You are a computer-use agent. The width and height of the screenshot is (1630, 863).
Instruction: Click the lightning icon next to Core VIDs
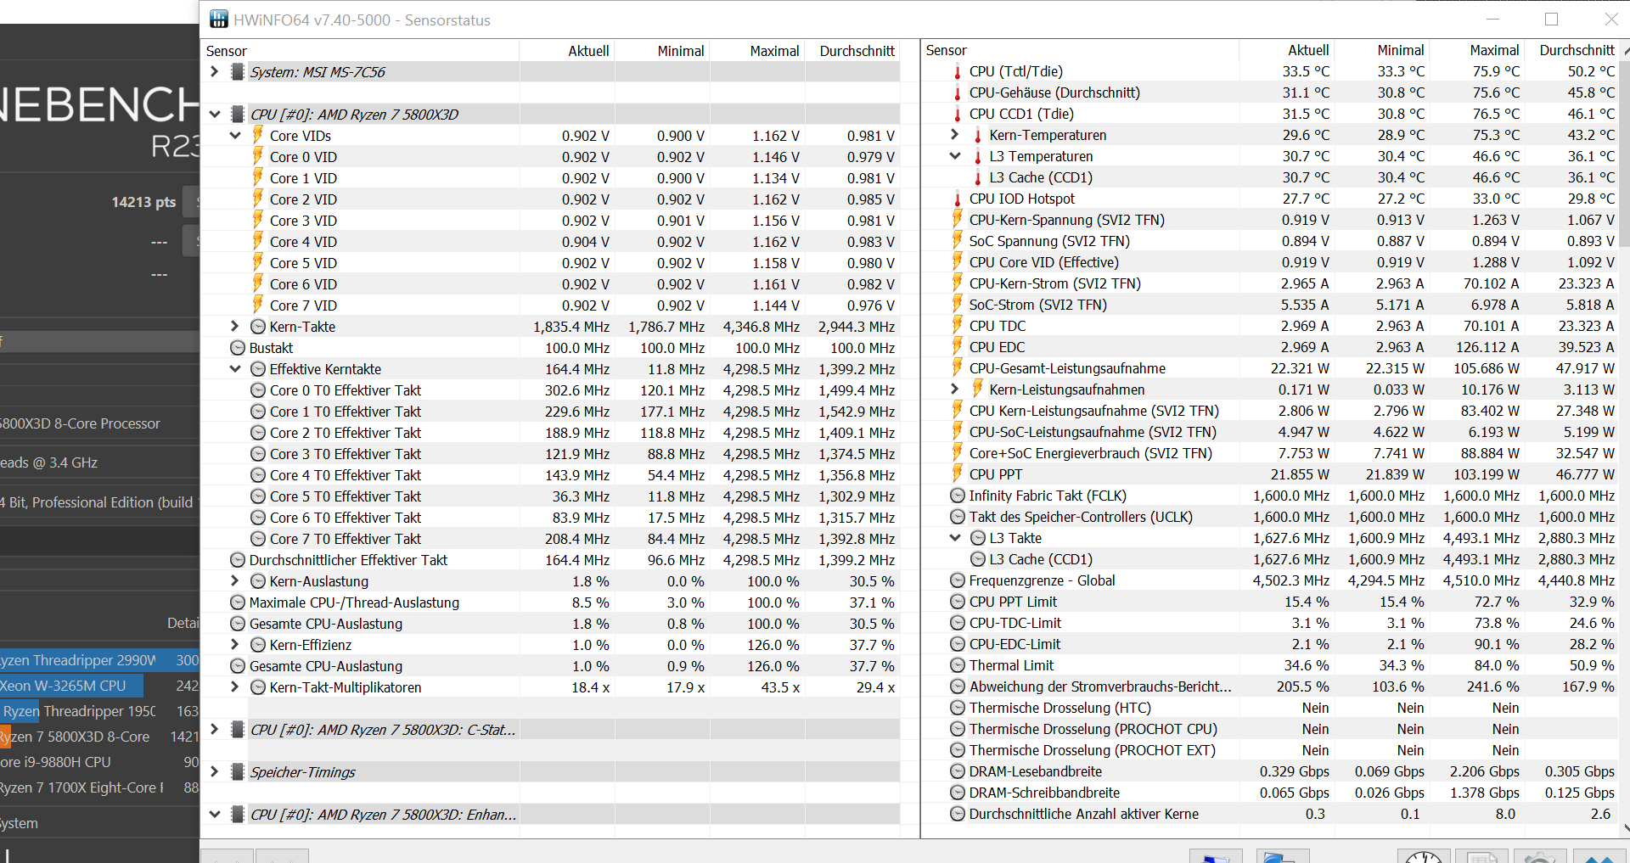click(x=257, y=135)
